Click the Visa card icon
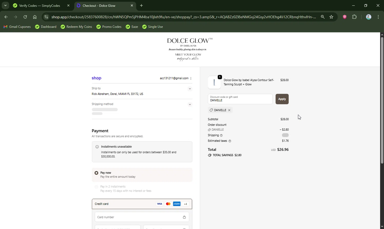This screenshot has height=229, width=384. 159,204
